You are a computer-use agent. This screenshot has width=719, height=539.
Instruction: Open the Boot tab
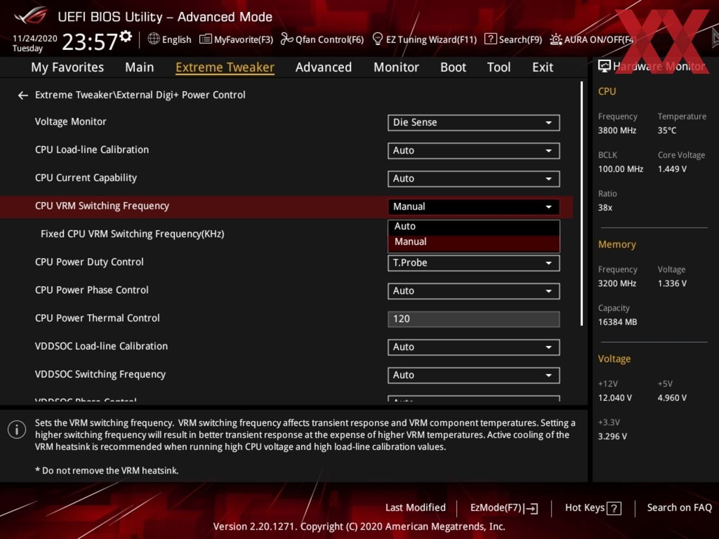[x=453, y=67]
